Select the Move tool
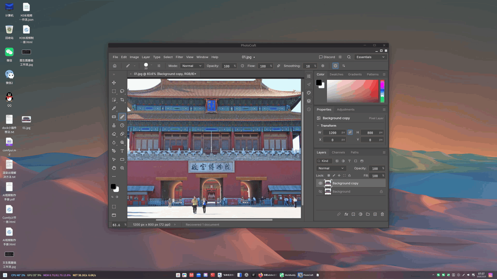Image resolution: width=497 pixels, height=279 pixels. 114,83
